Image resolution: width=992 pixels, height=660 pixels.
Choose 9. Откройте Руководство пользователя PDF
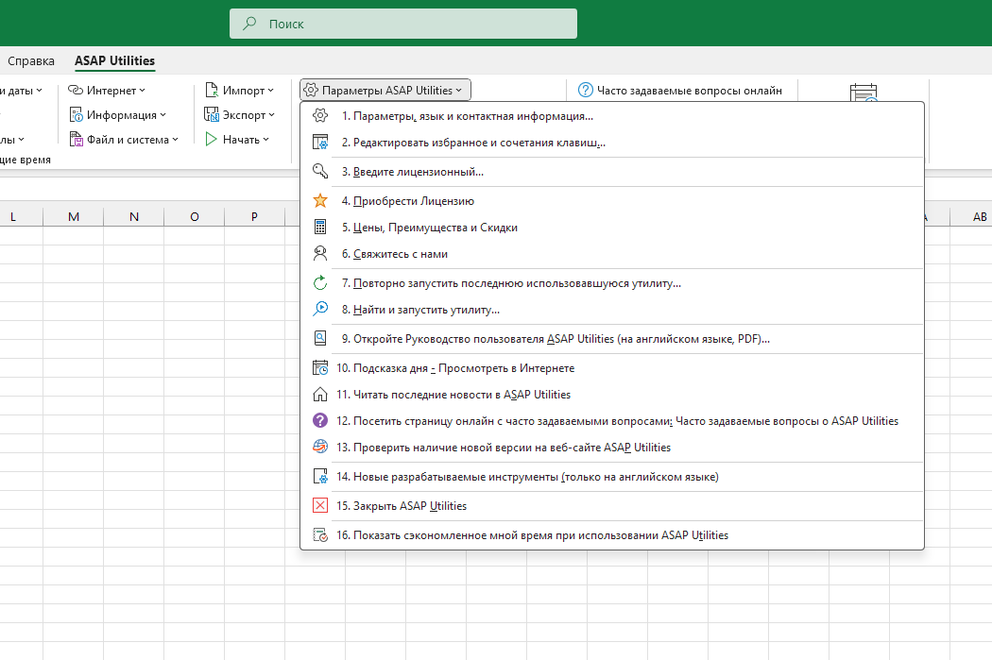tap(612, 339)
